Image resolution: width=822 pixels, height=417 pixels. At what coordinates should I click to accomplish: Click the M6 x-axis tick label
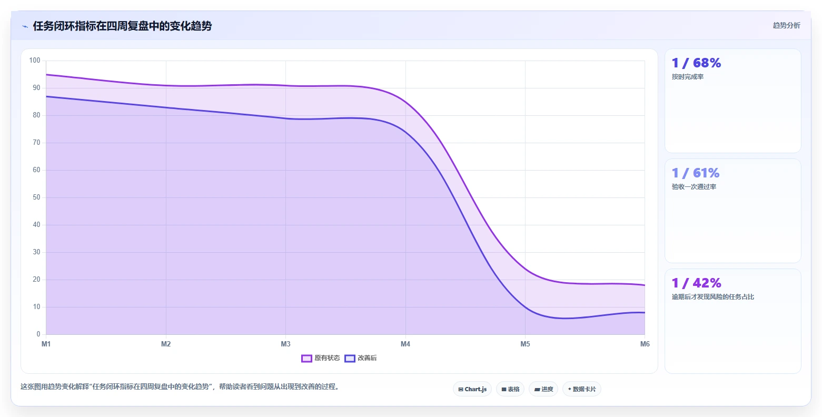pyautogui.click(x=645, y=344)
